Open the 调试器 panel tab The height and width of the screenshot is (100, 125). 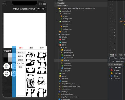click(x=112, y=55)
